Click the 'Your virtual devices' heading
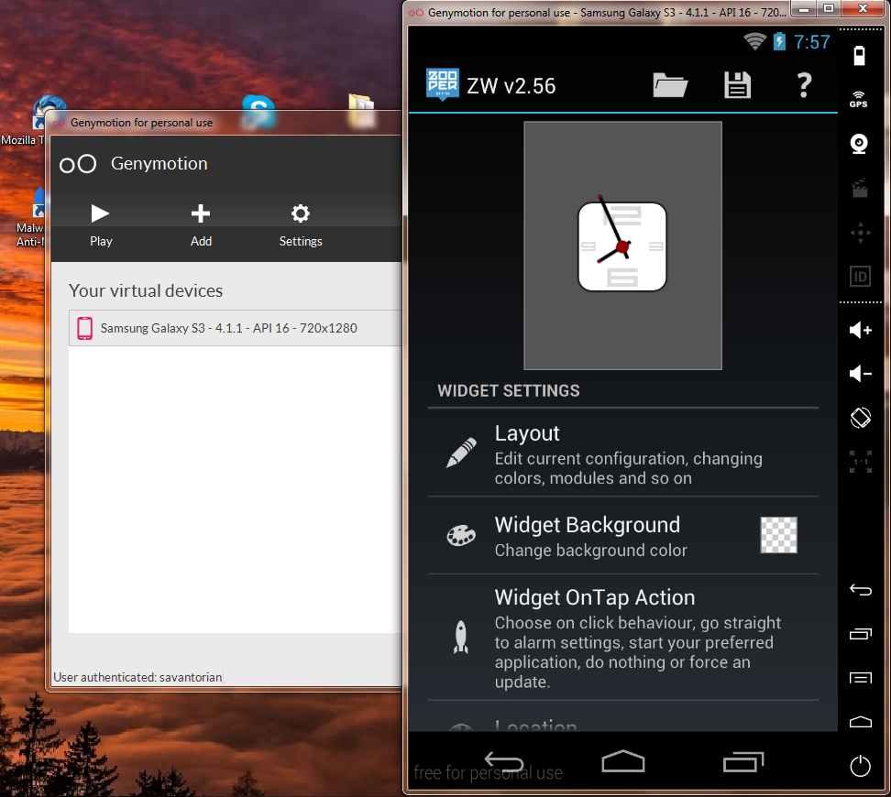The width and height of the screenshot is (891, 797). tap(146, 290)
